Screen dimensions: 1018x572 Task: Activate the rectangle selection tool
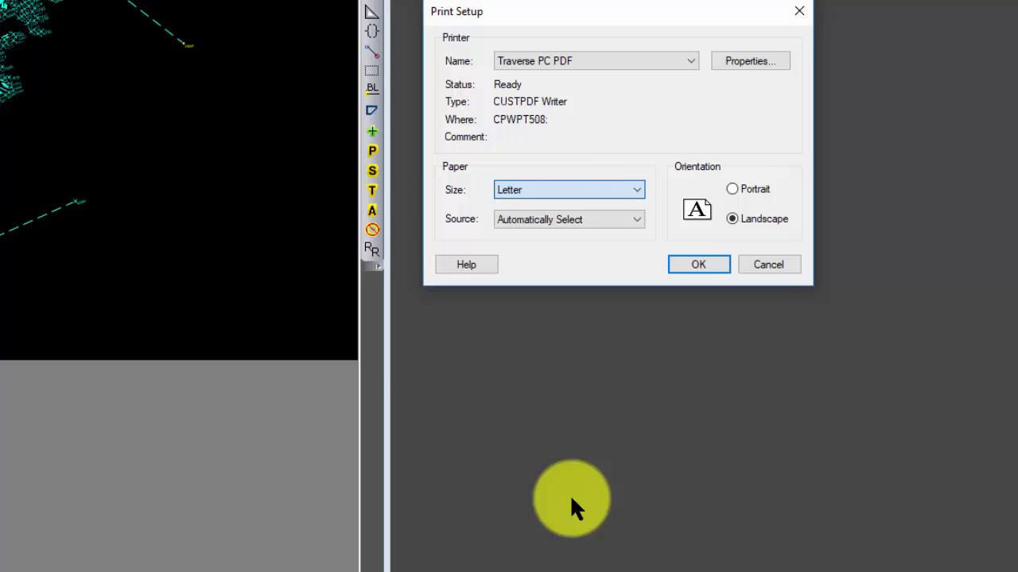(371, 70)
